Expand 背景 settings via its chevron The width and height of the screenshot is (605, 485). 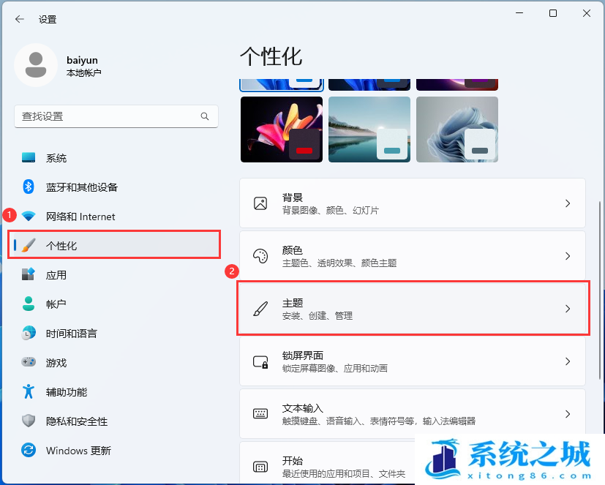(568, 203)
